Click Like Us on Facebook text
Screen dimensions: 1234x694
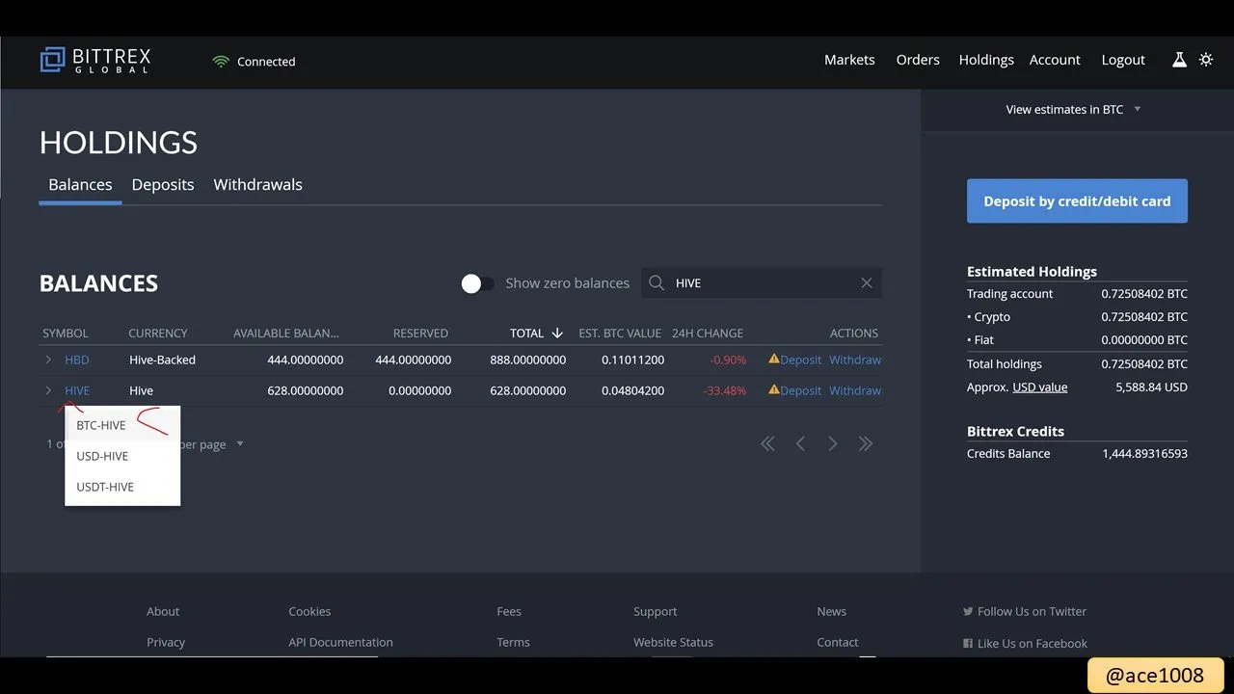1033,643
